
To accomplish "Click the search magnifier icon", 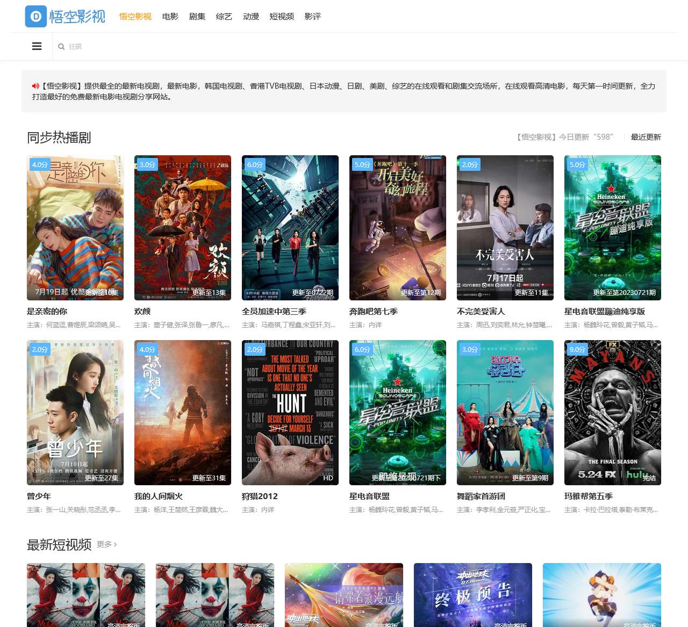I will point(61,47).
